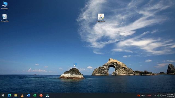This screenshot has width=175, height=98.
Task: Open the Windows Start menu
Action: pyautogui.click(x=3, y=96)
